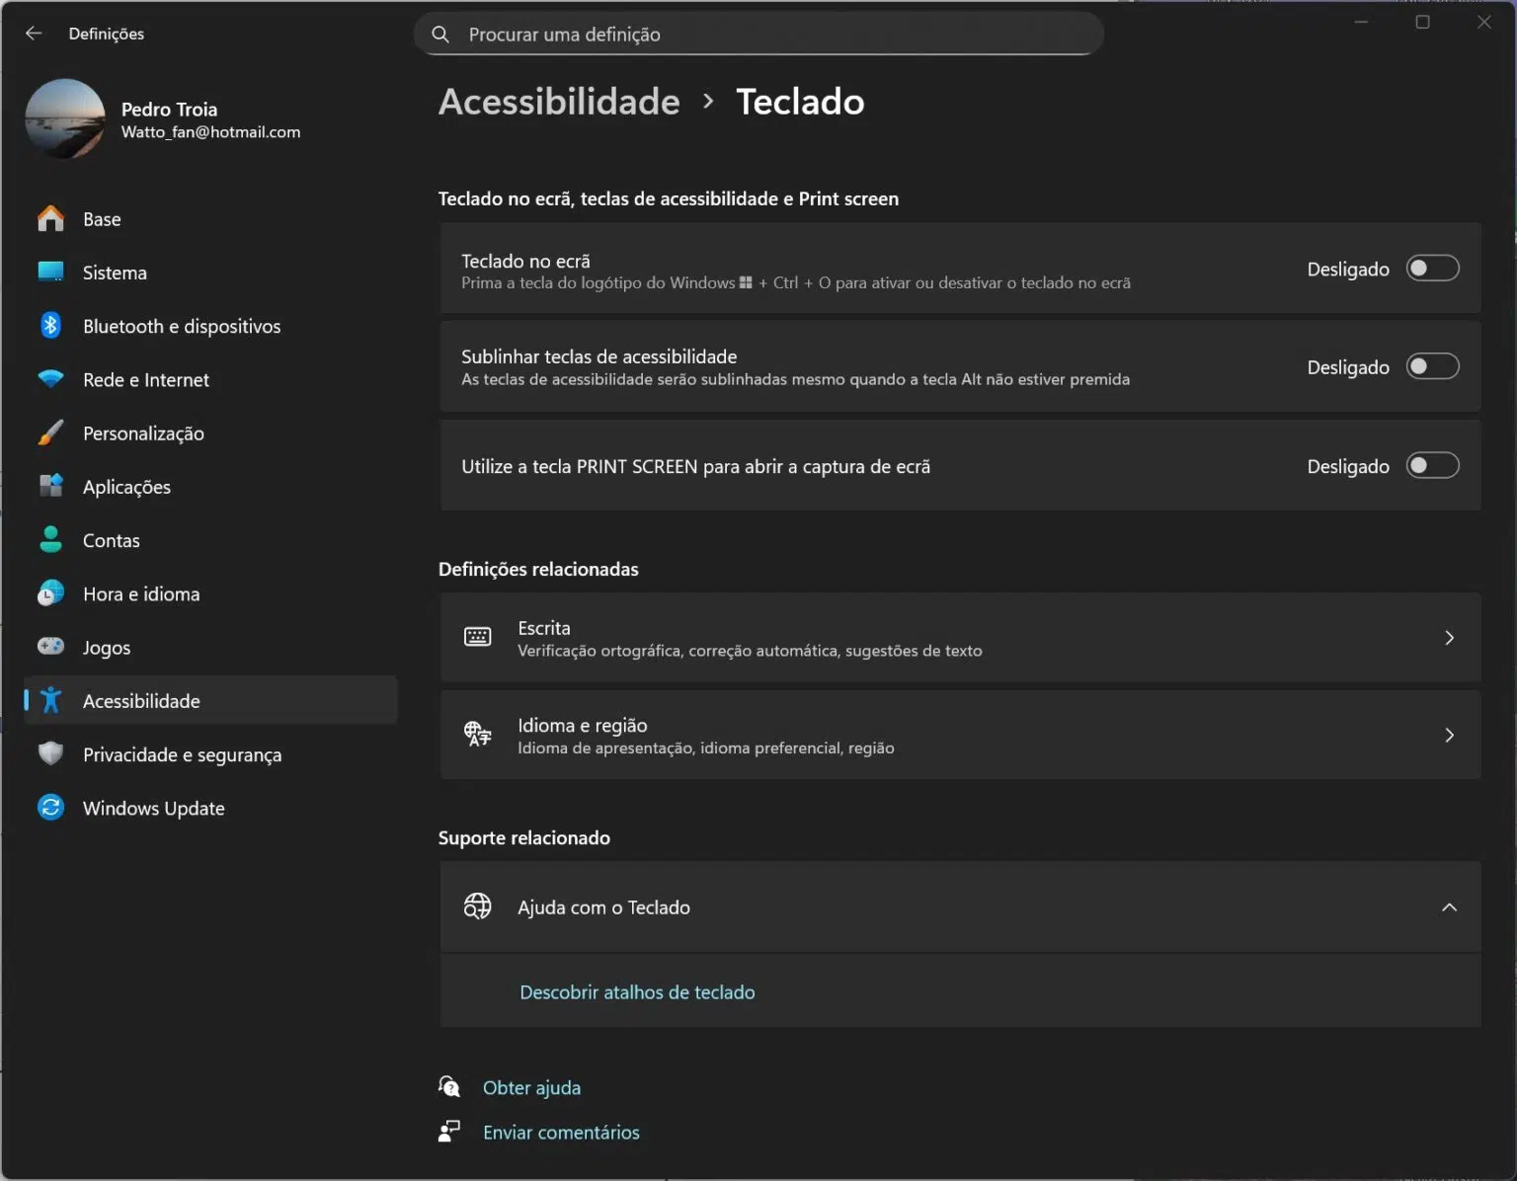This screenshot has height=1181, width=1517.
Task: Click the Escrita keyboard icon
Action: (478, 637)
